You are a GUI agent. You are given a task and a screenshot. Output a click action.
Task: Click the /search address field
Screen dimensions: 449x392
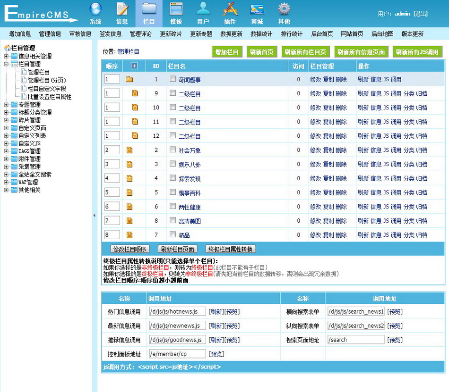(356, 340)
